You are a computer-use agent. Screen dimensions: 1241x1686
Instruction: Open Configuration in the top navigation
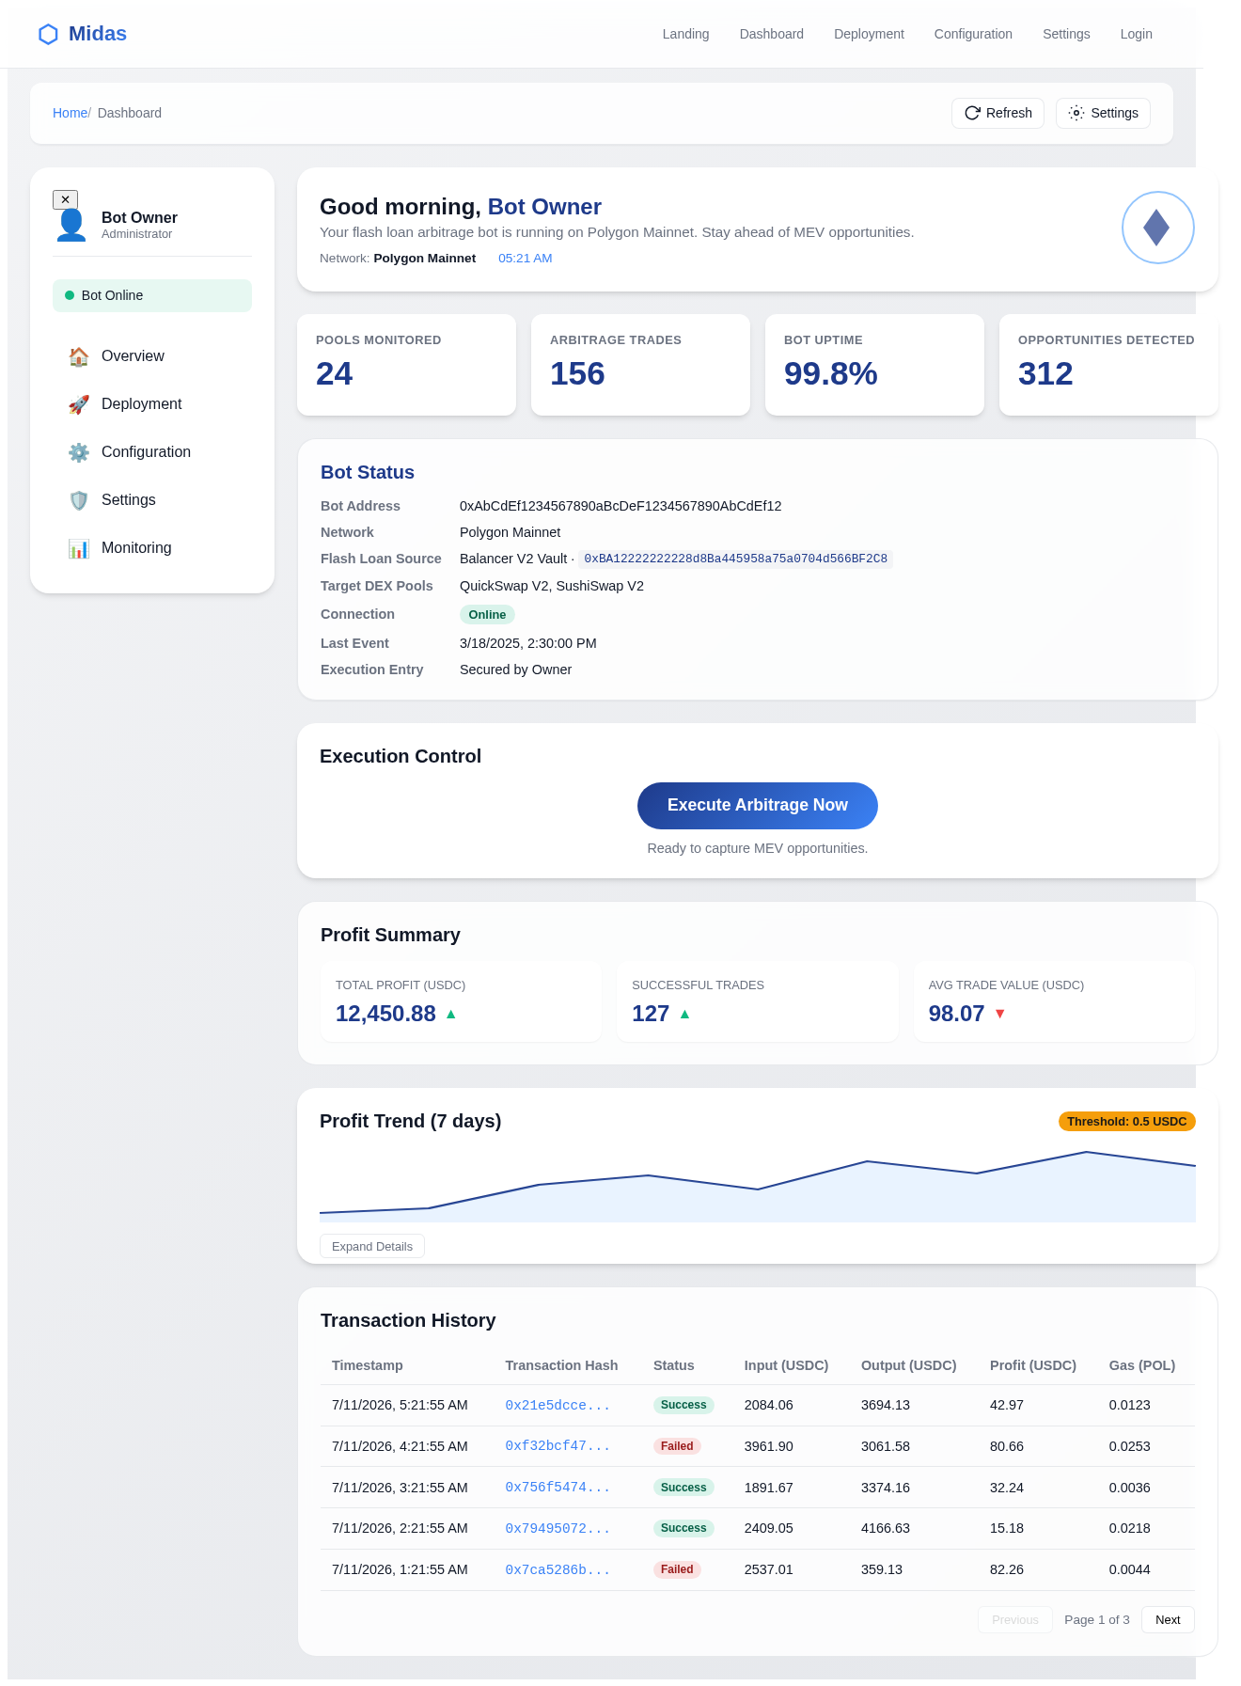tap(973, 34)
